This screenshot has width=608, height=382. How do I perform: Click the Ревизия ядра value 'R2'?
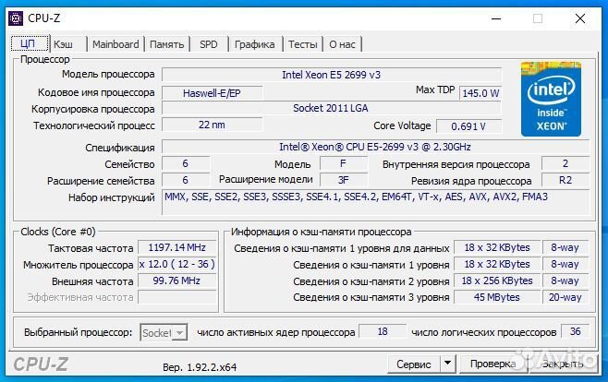click(565, 180)
